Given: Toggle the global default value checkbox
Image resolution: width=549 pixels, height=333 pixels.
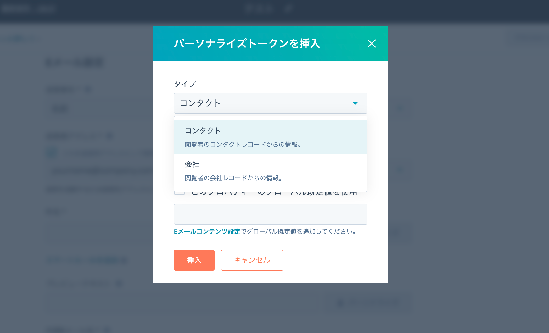Looking at the screenshot, I should click(x=180, y=193).
